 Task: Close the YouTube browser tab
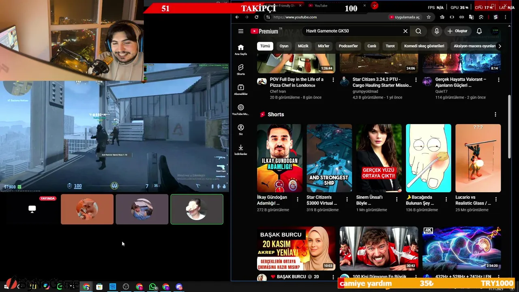[x=365, y=6]
